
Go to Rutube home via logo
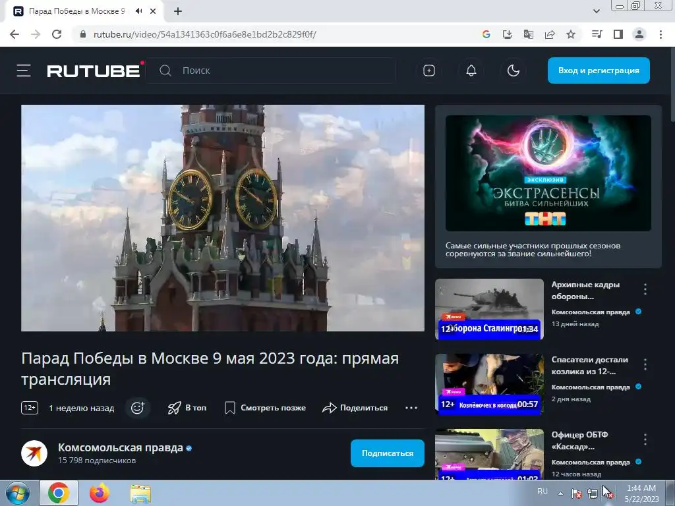click(x=94, y=70)
